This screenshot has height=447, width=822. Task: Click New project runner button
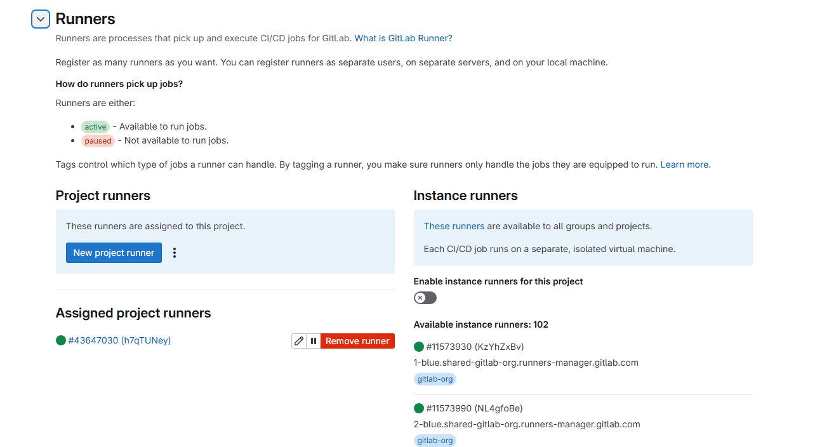click(114, 253)
